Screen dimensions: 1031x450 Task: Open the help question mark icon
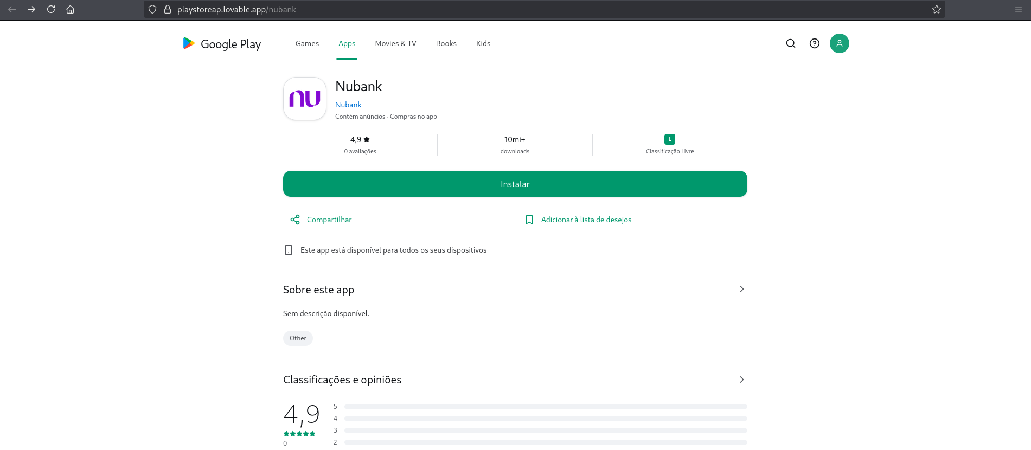pyautogui.click(x=815, y=43)
